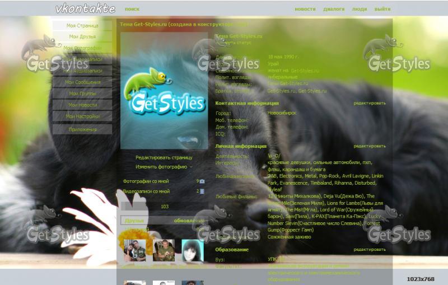
Task: Open the Get-Styles profile picture
Action: [164, 91]
